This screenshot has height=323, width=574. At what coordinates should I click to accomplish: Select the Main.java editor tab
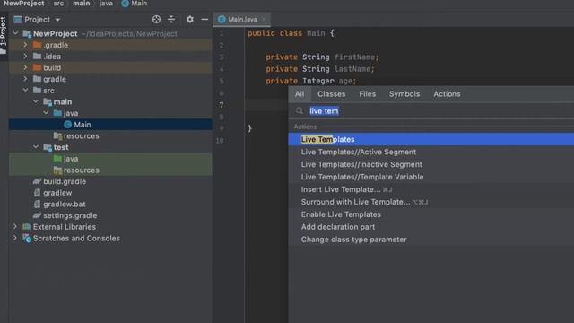[x=242, y=19]
